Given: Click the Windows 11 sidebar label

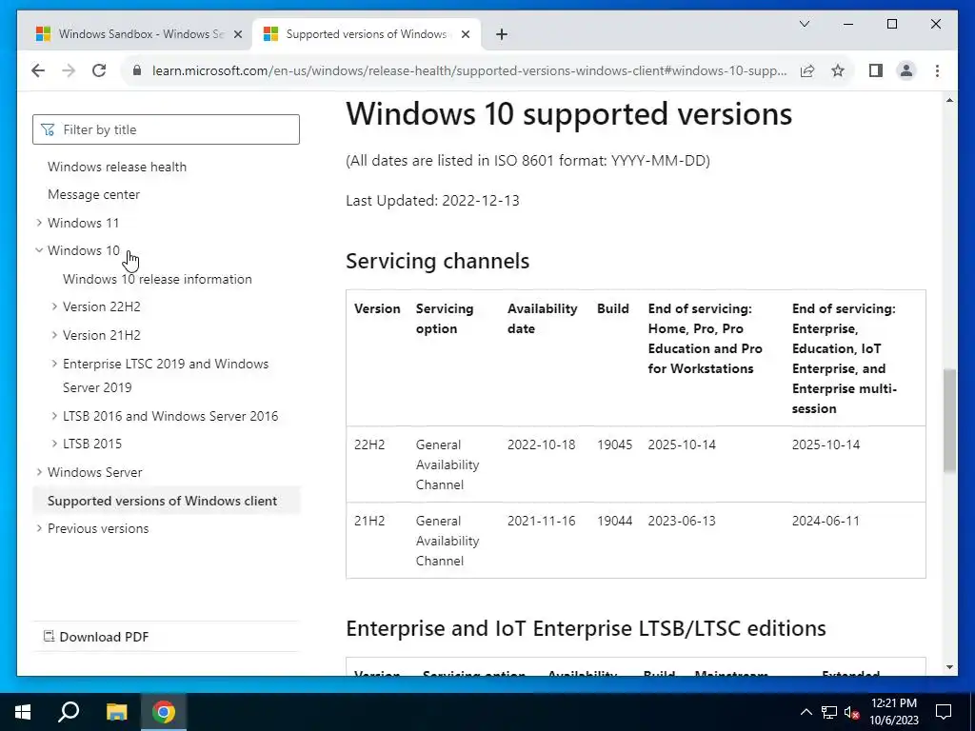Looking at the screenshot, I should pos(84,223).
